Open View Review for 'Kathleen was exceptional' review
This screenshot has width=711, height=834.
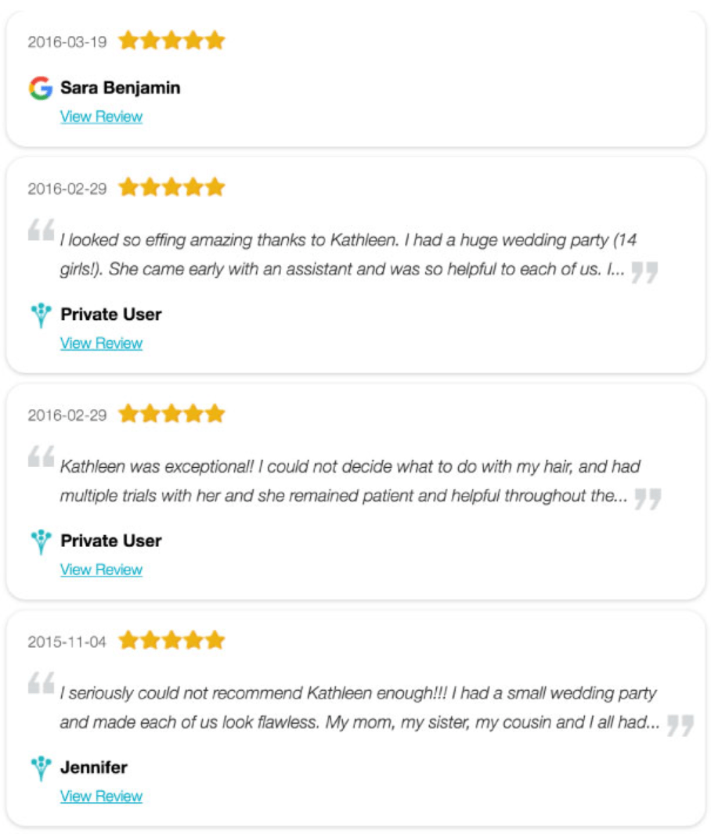click(x=101, y=570)
